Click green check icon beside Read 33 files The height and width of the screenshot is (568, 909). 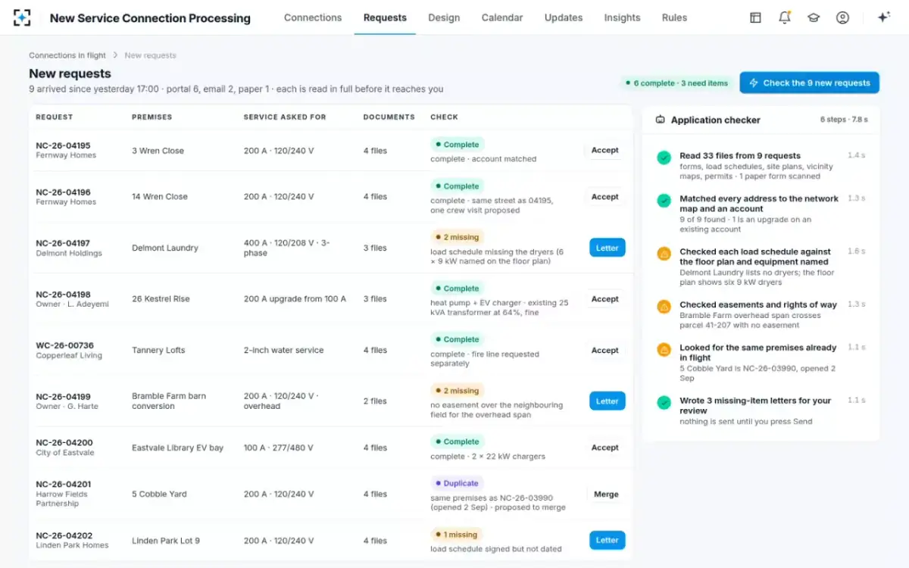pyautogui.click(x=664, y=158)
